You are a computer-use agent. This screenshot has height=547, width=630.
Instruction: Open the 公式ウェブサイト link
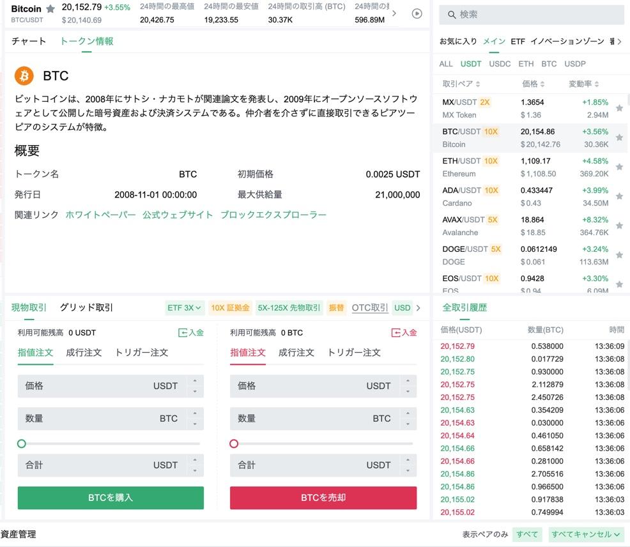click(x=178, y=215)
